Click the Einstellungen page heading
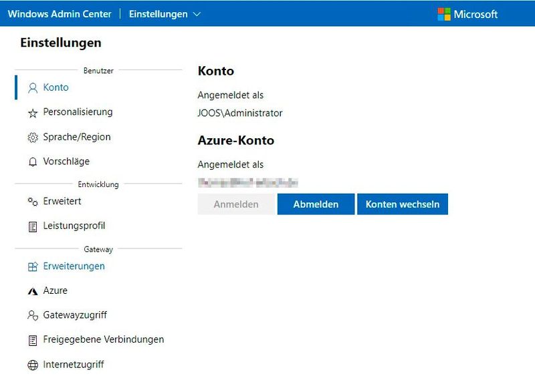 61,43
